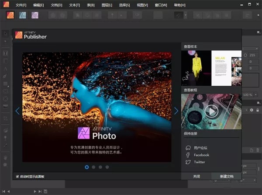
Task: Select the second carousel page dot
Action: pyautogui.click(x=93, y=167)
